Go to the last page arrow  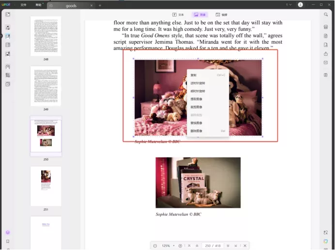coord(236,246)
